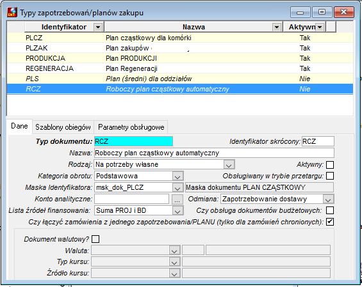This screenshot has width=362, height=287.
Task: Click 'Plan Regeneracji' name cell
Action: (131, 68)
